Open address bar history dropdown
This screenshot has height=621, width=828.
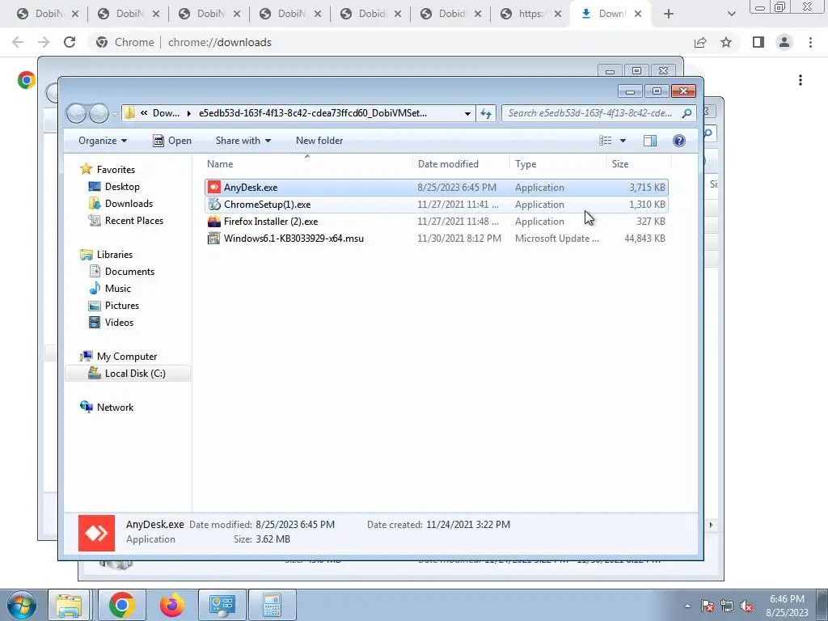pos(467,113)
